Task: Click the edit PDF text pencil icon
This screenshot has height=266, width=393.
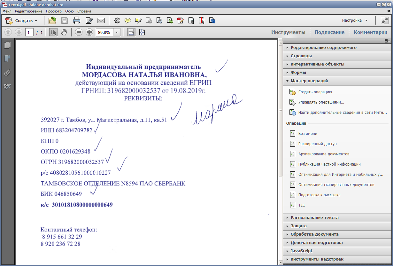Action: [x=181, y=21]
